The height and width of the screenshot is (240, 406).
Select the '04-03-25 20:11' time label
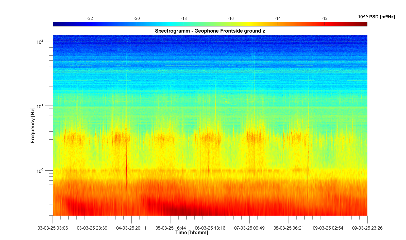tap(131, 228)
